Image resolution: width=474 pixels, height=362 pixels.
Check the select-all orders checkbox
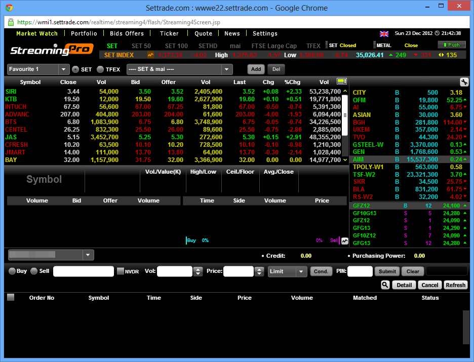pos(11,298)
